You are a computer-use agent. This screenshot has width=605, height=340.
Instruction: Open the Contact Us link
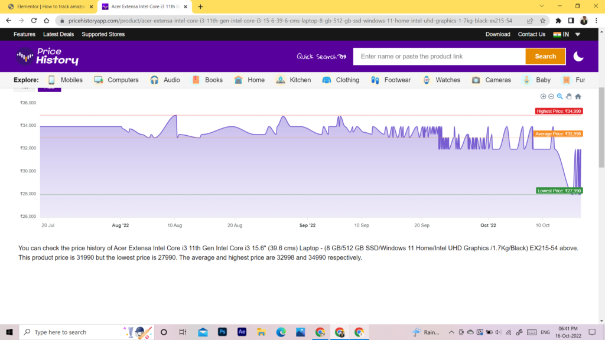(x=531, y=34)
